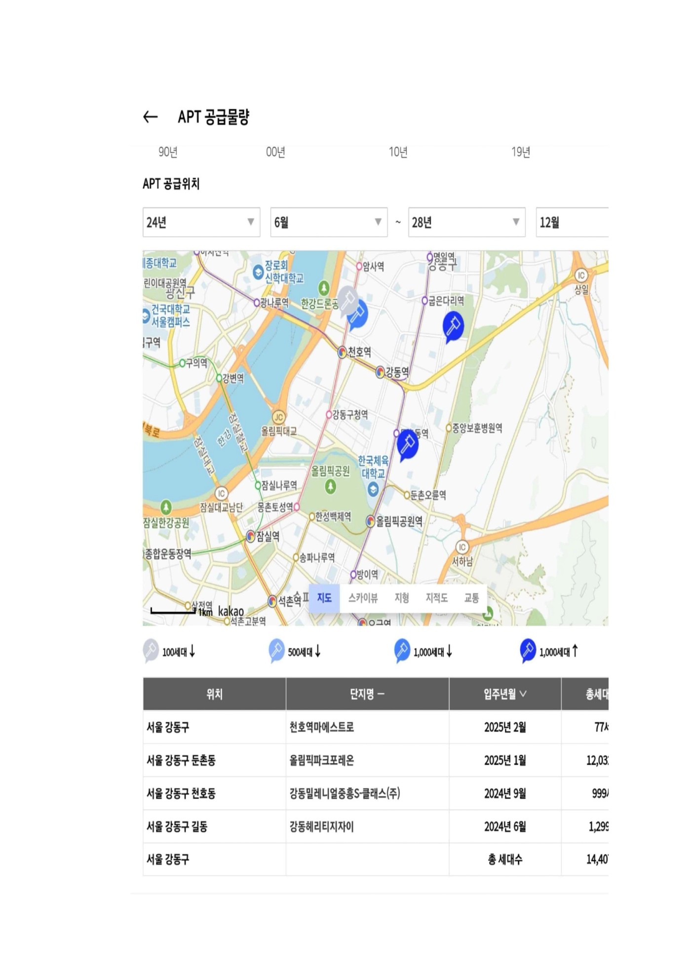The height and width of the screenshot is (978, 692).
Task: Click the 올림픽파크포레온 complex name
Action: click(x=322, y=760)
